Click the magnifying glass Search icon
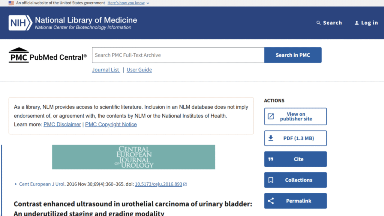Viewport: 384px width, 216px height. 318,23
